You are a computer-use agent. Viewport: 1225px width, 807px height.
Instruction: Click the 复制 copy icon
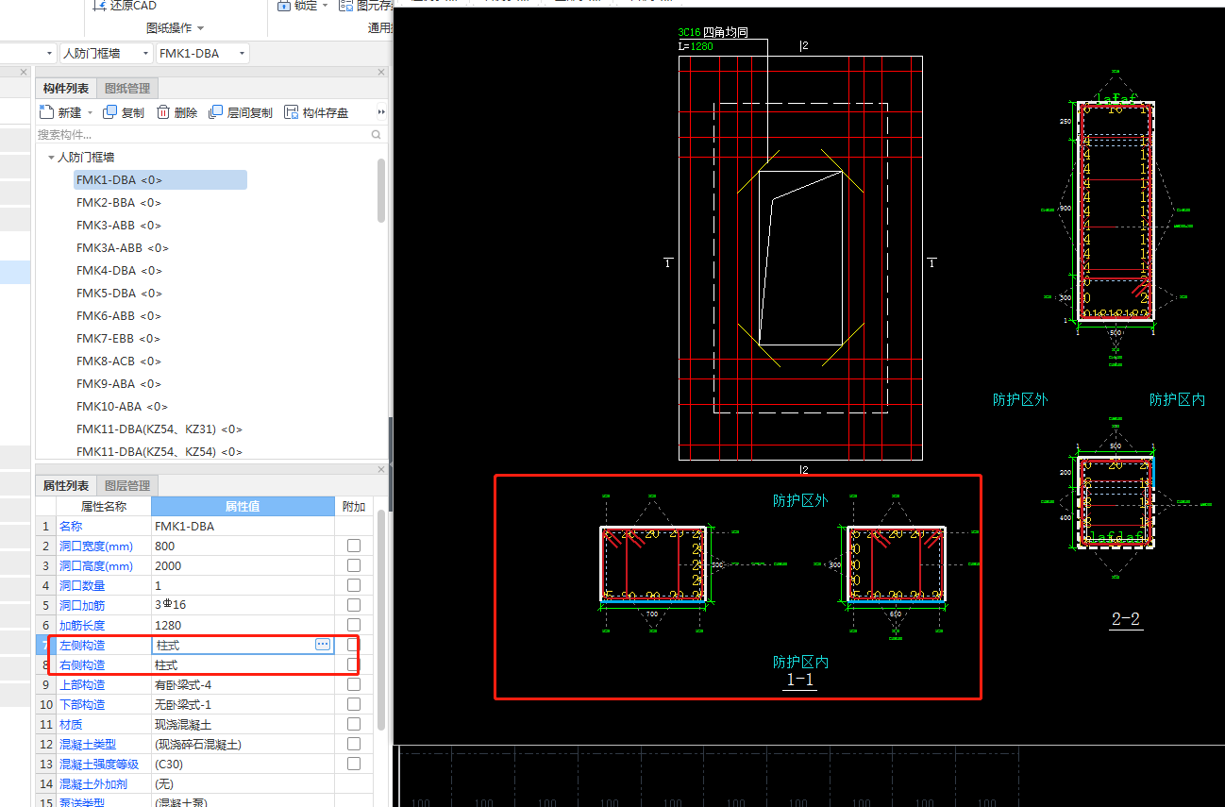[x=109, y=112]
